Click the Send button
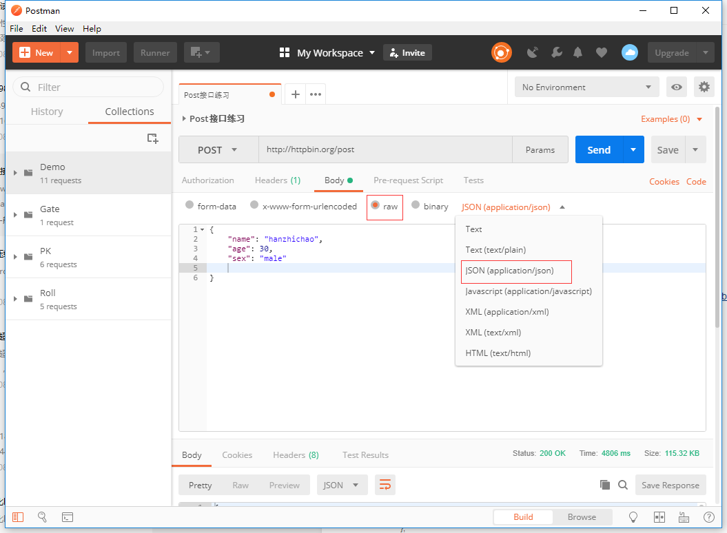Screen dimensions: 727x533 599,149
